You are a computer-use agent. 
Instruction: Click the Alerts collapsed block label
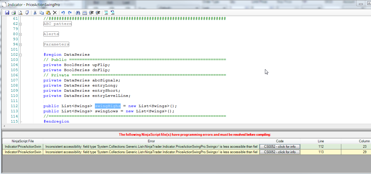click(x=51, y=34)
